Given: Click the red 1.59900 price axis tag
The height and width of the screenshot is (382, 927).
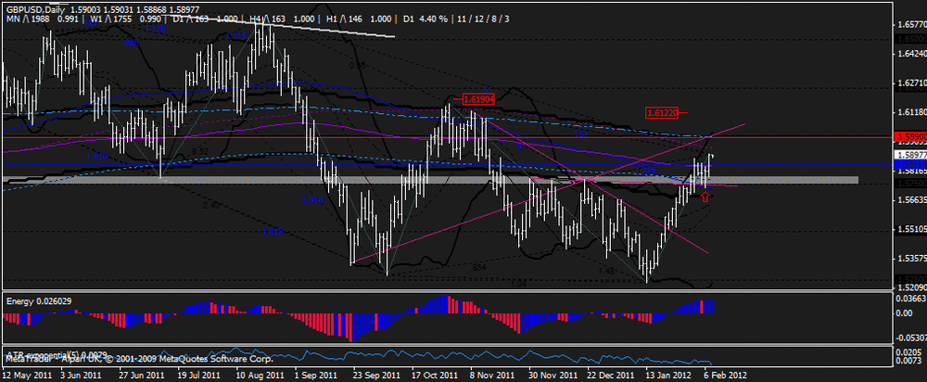Looking at the screenshot, I should (910, 136).
